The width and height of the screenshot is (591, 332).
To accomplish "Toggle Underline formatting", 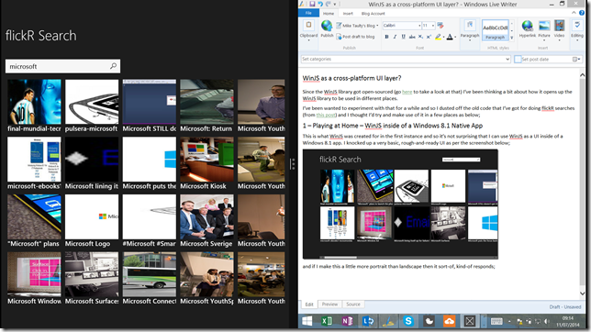I will coord(403,37).
